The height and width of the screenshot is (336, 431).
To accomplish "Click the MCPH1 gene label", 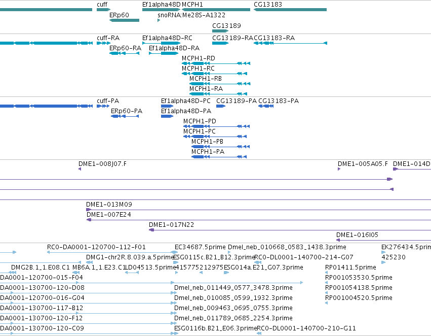I will 192,5.
